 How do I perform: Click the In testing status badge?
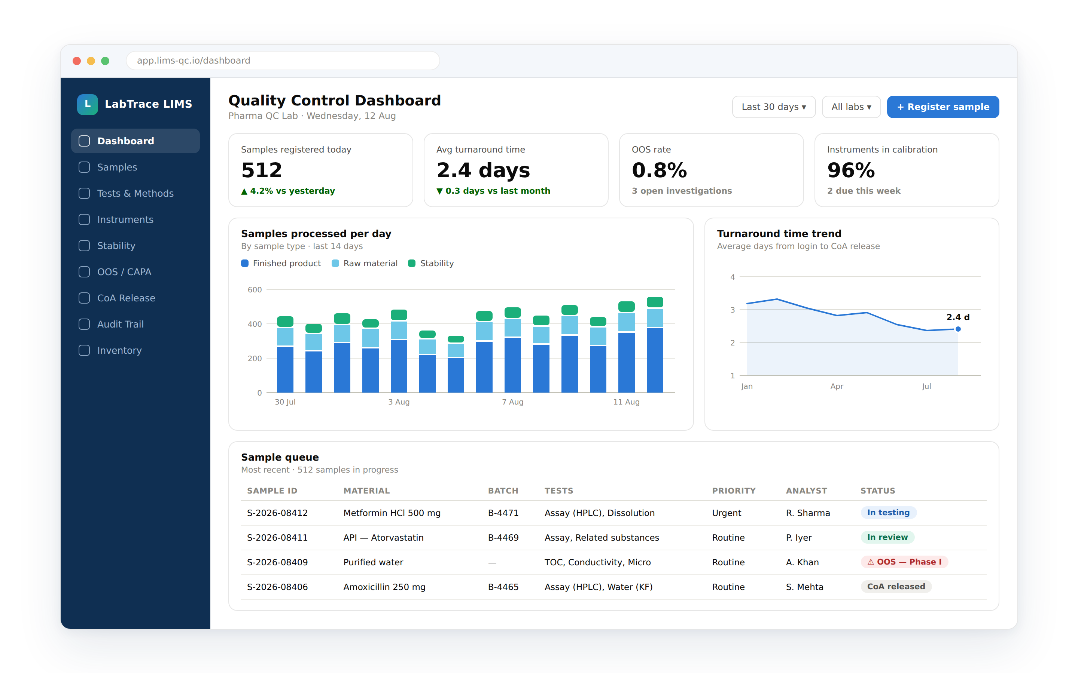888,513
